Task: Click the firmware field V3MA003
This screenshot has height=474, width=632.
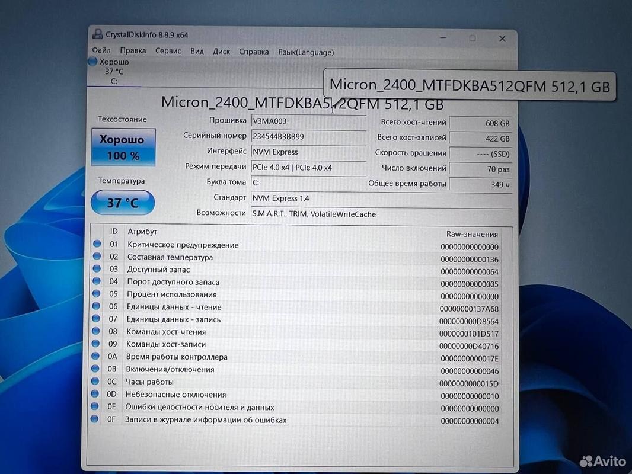Action: click(x=308, y=121)
